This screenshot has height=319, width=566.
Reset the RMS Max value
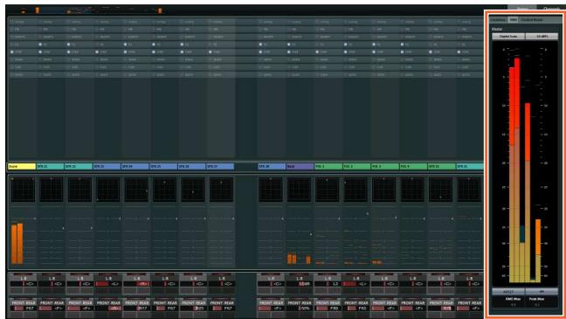pyautogui.click(x=514, y=305)
